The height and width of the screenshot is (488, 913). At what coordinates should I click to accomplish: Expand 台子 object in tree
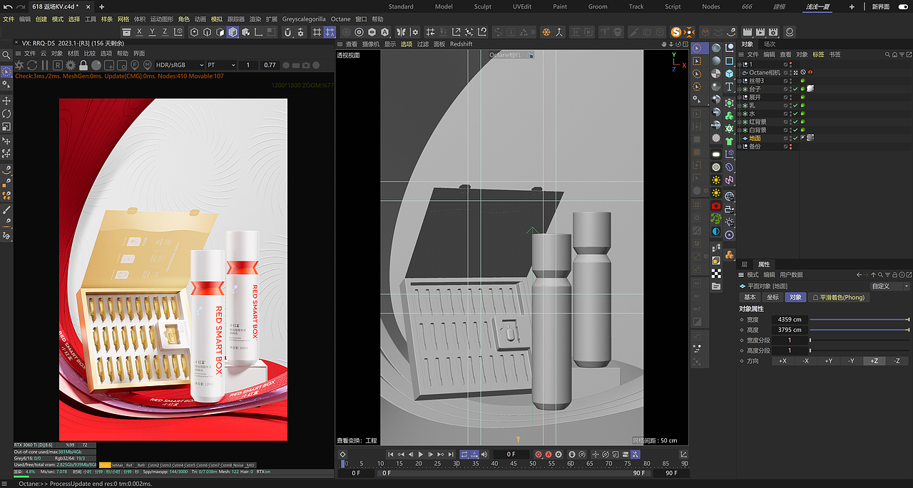point(740,89)
